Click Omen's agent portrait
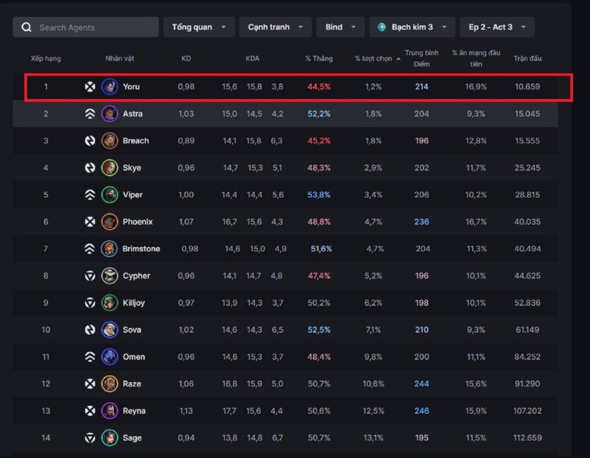Screen dimensions: 590x458 click(109, 357)
